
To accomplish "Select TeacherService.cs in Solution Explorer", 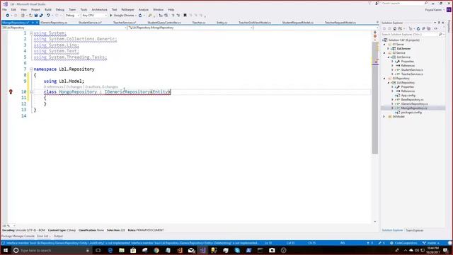I will coord(412,74).
